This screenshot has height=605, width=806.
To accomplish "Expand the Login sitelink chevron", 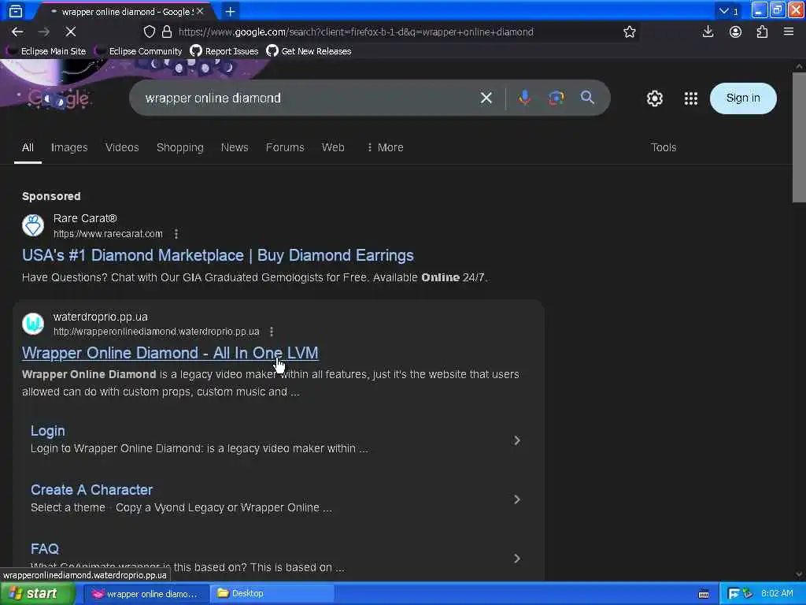I will 517,440.
